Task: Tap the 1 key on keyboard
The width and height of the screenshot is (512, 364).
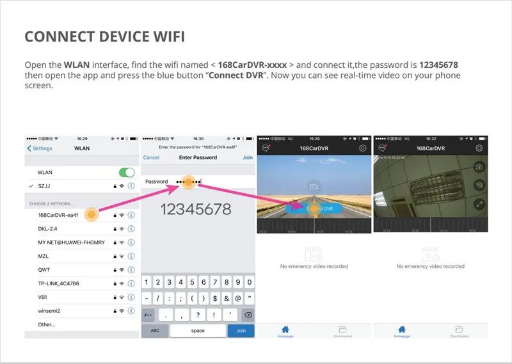Action: 147,282
